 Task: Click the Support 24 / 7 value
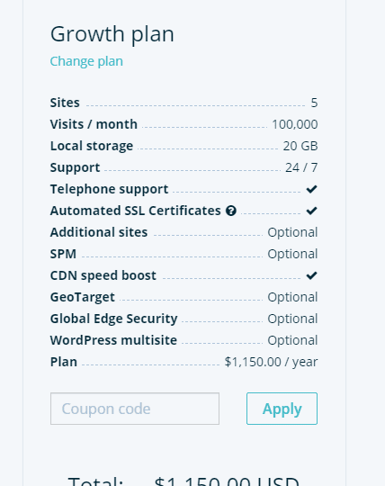click(x=301, y=167)
